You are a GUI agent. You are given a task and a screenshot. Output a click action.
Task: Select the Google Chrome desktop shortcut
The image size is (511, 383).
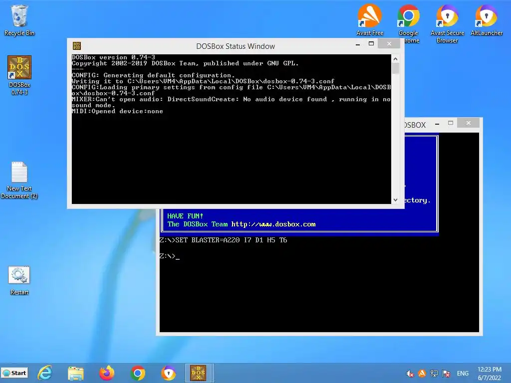click(x=408, y=23)
